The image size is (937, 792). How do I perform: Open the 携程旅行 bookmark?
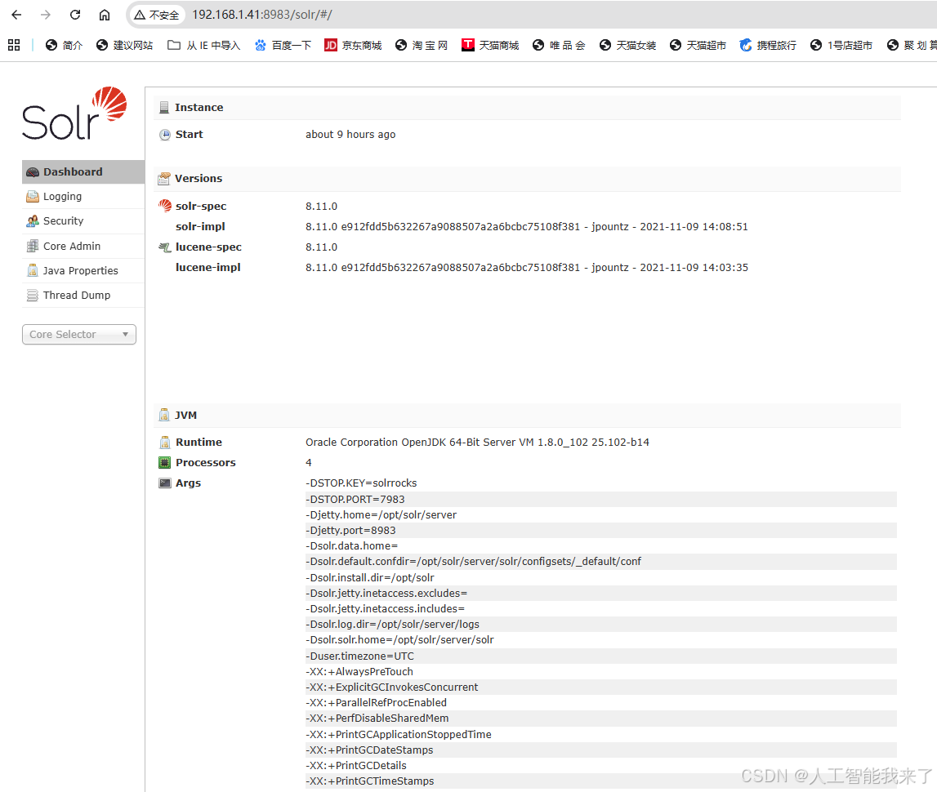coord(768,46)
